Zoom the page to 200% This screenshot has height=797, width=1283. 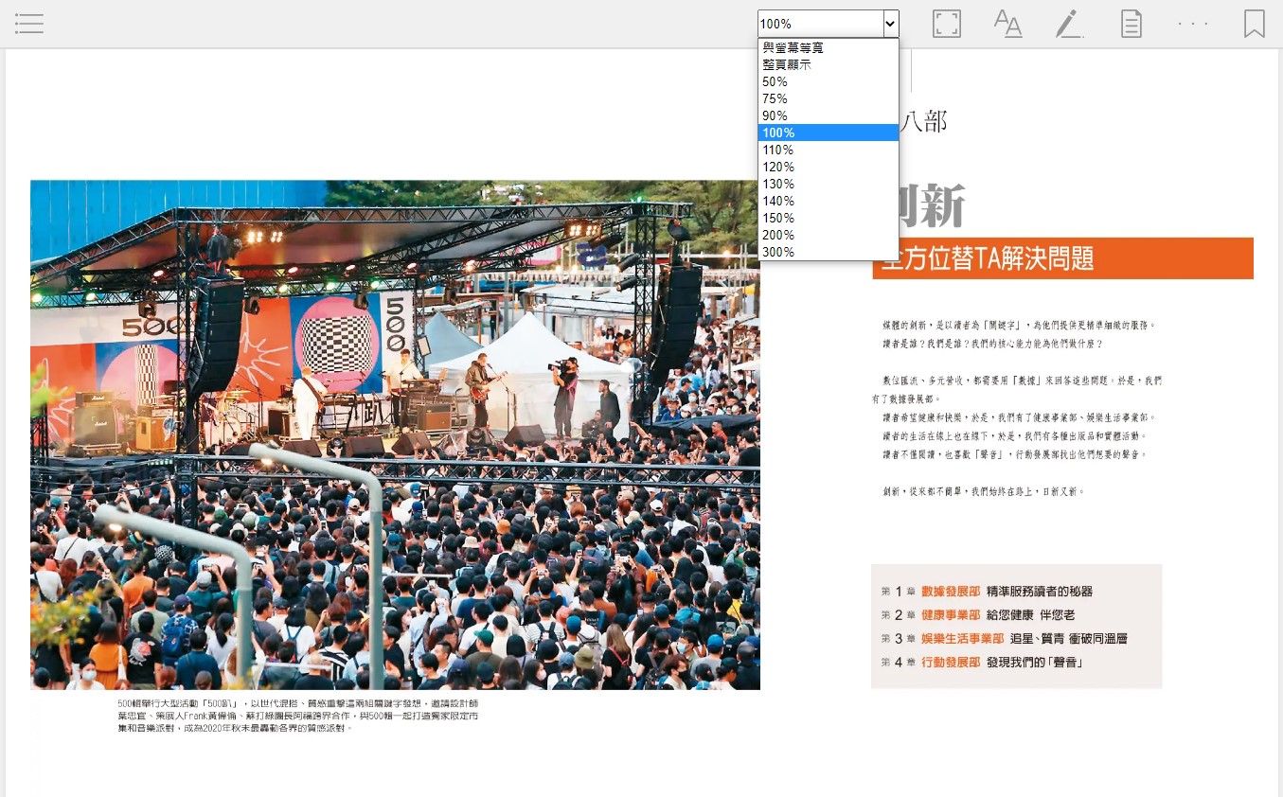pyautogui.click(x=779, y=235)
